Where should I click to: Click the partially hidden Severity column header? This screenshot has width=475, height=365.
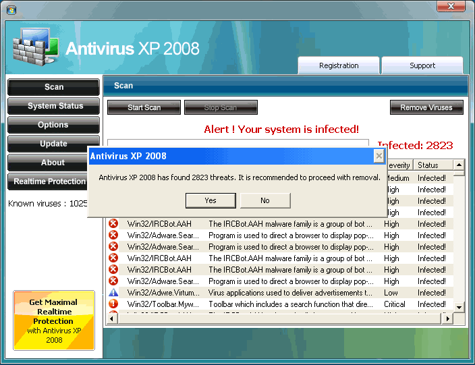coord(400,165)
